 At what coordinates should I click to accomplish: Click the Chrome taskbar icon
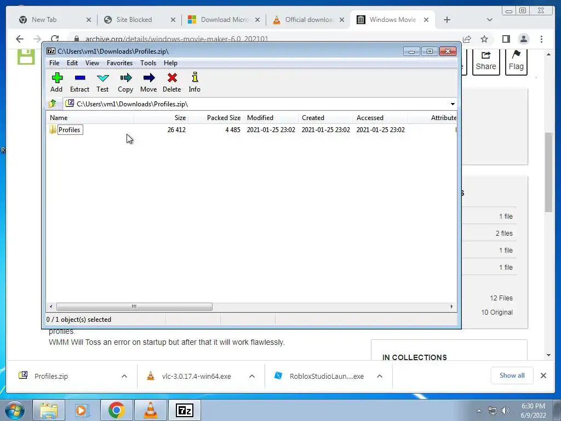point(116,410)
